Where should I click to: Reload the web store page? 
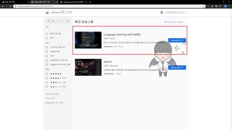tap(10, 6)
